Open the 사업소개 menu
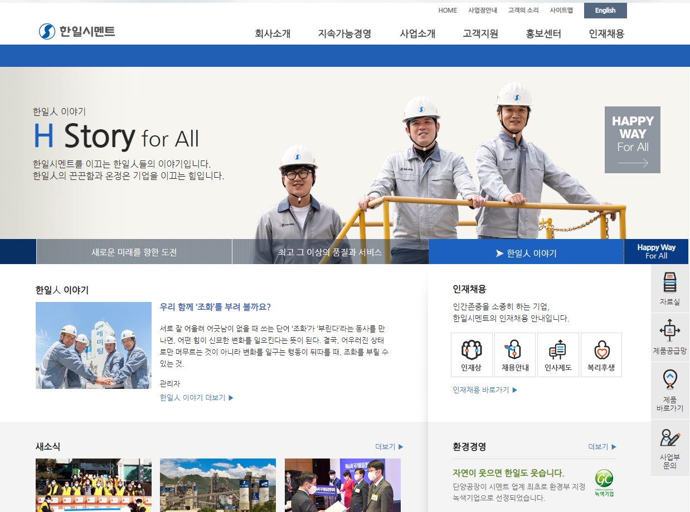Viewport: 690px width, 512px height. coord(417,33)
